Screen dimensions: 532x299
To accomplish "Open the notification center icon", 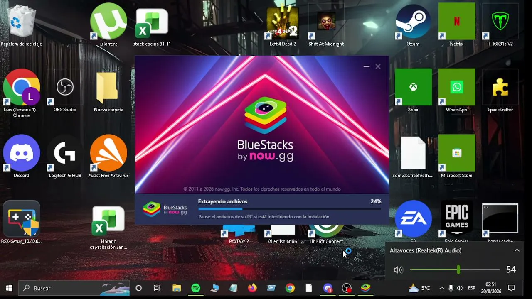I will click(x=512, y=288).
